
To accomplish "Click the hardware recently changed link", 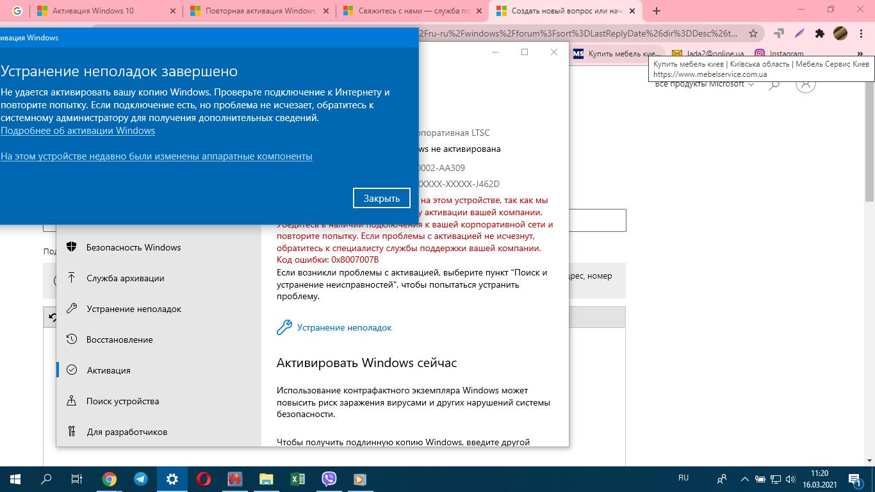I will pos(156,156).
